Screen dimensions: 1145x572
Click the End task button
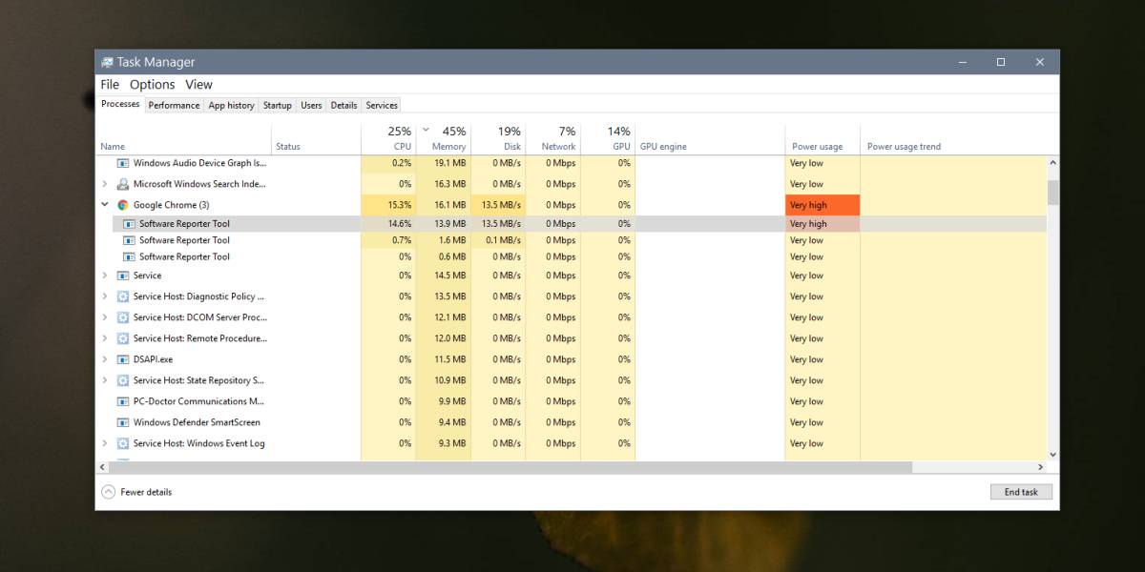[1021, 492]
